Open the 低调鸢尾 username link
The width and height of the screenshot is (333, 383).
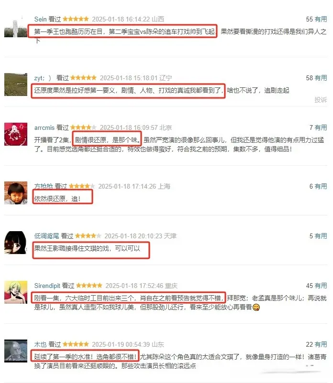pos(46,236)
